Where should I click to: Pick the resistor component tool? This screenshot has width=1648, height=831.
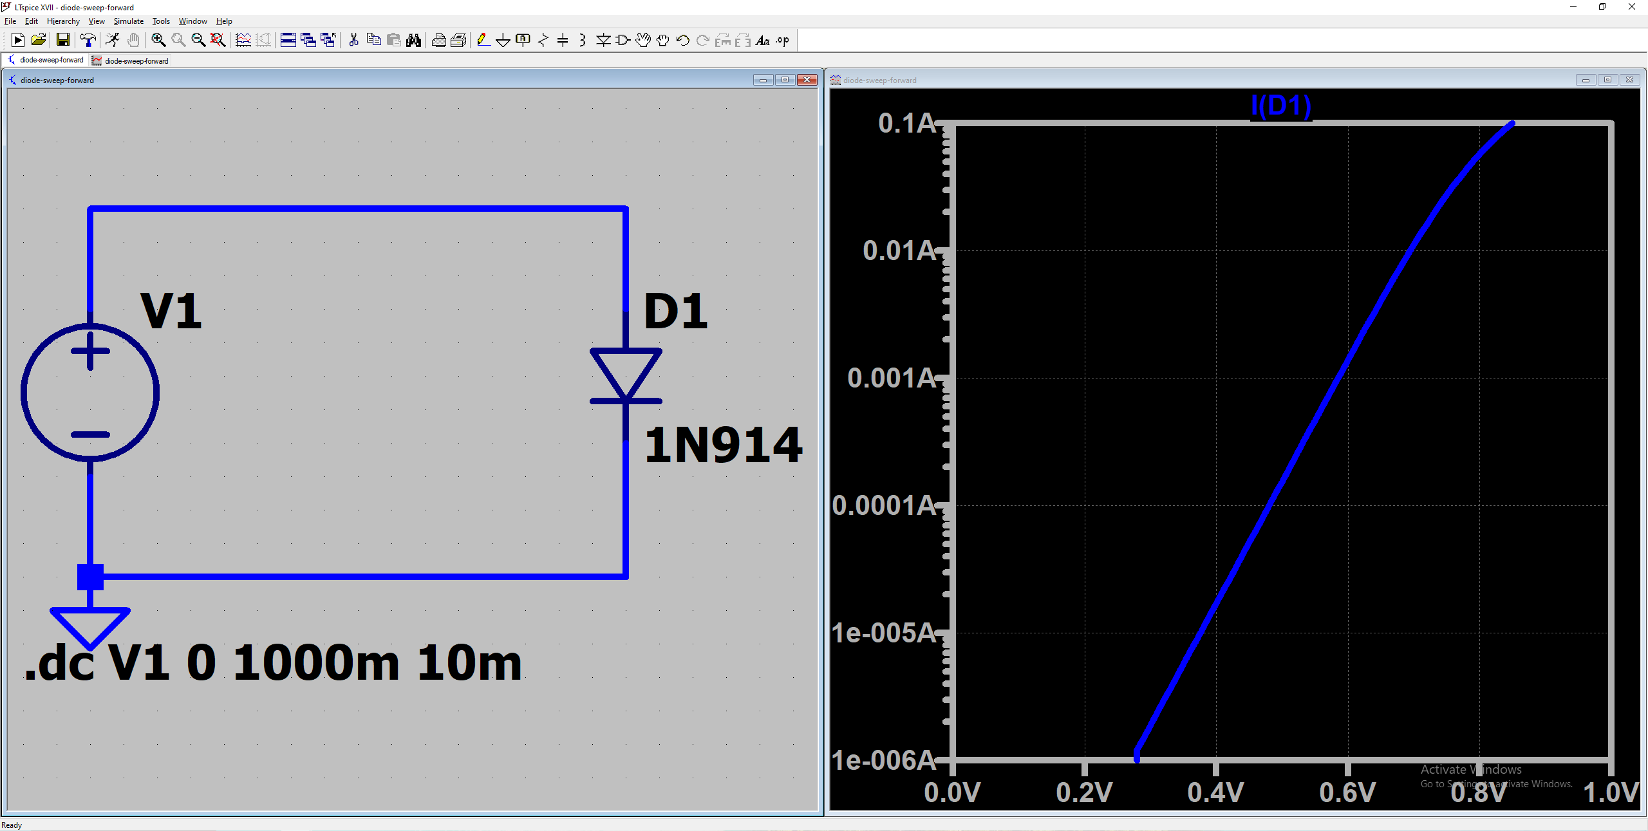point(543,40)
